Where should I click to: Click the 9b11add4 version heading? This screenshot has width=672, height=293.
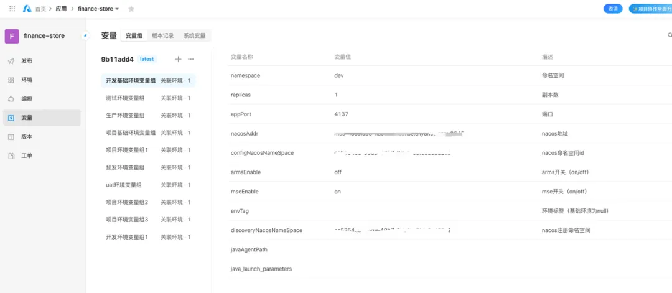[118, 59]
